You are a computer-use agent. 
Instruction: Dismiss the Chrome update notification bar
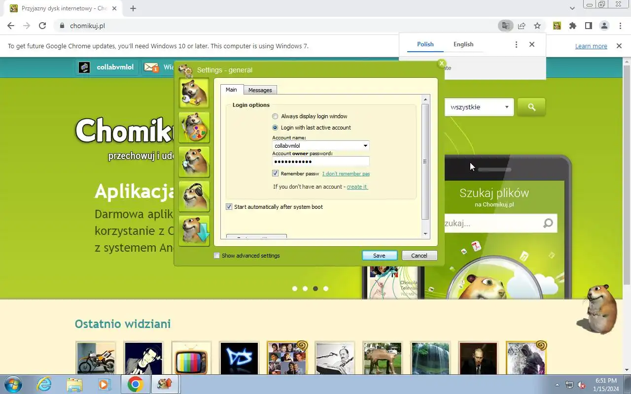point(619,46)
